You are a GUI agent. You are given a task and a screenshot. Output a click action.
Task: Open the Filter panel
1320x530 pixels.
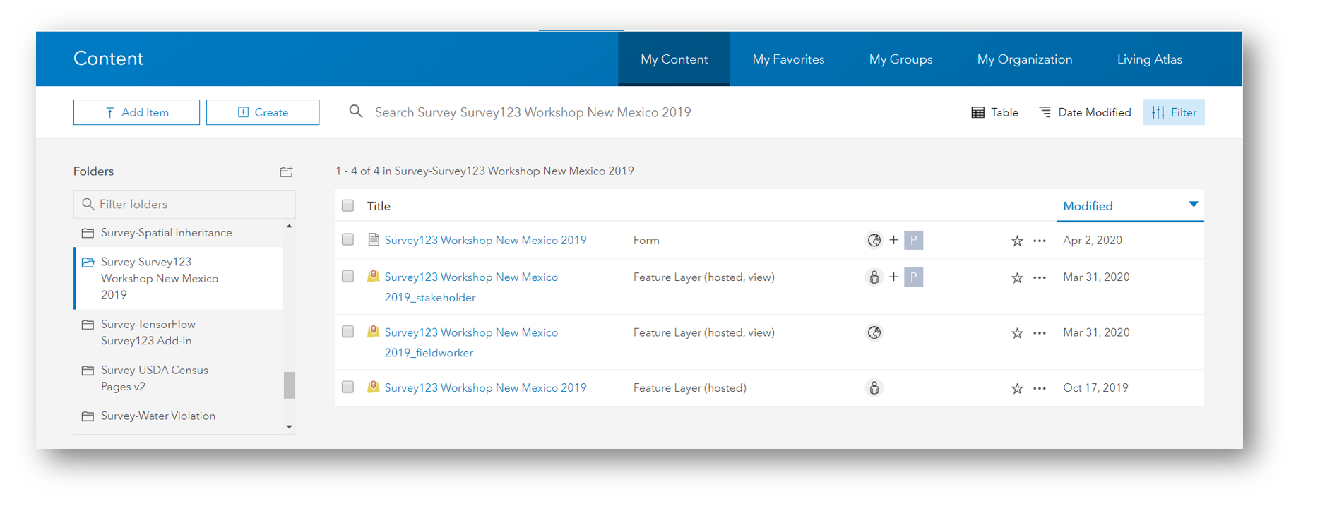(x=1174, y=112)
